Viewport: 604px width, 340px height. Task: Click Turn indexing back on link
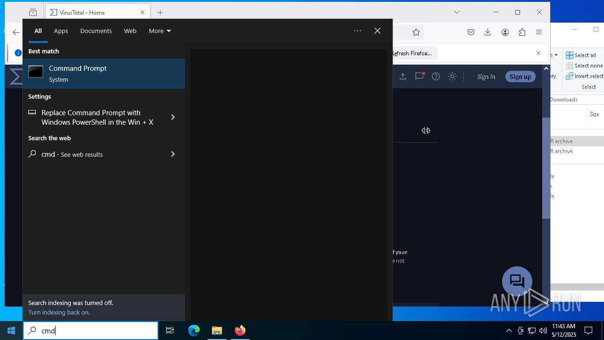tap(59, 312)
